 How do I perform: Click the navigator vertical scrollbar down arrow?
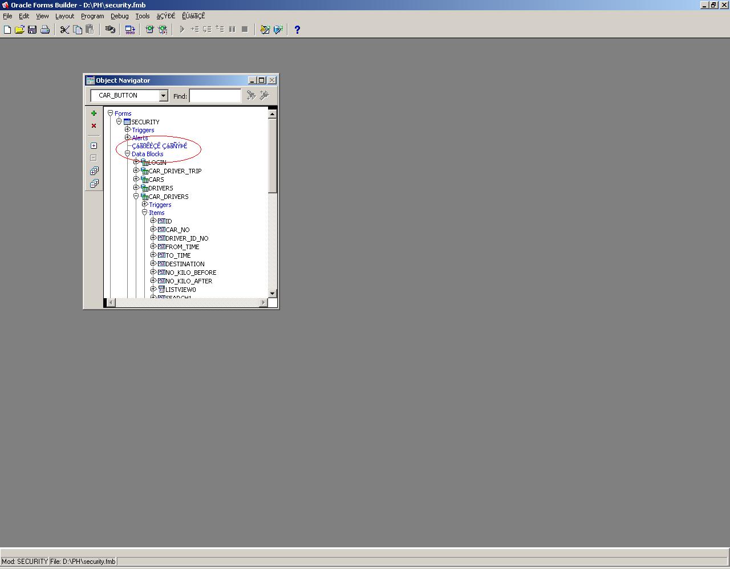click(272, 293)
